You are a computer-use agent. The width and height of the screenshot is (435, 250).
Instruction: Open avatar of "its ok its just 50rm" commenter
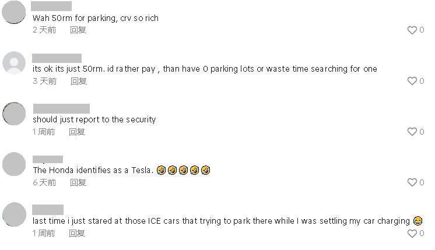click(x=14, y=63)
